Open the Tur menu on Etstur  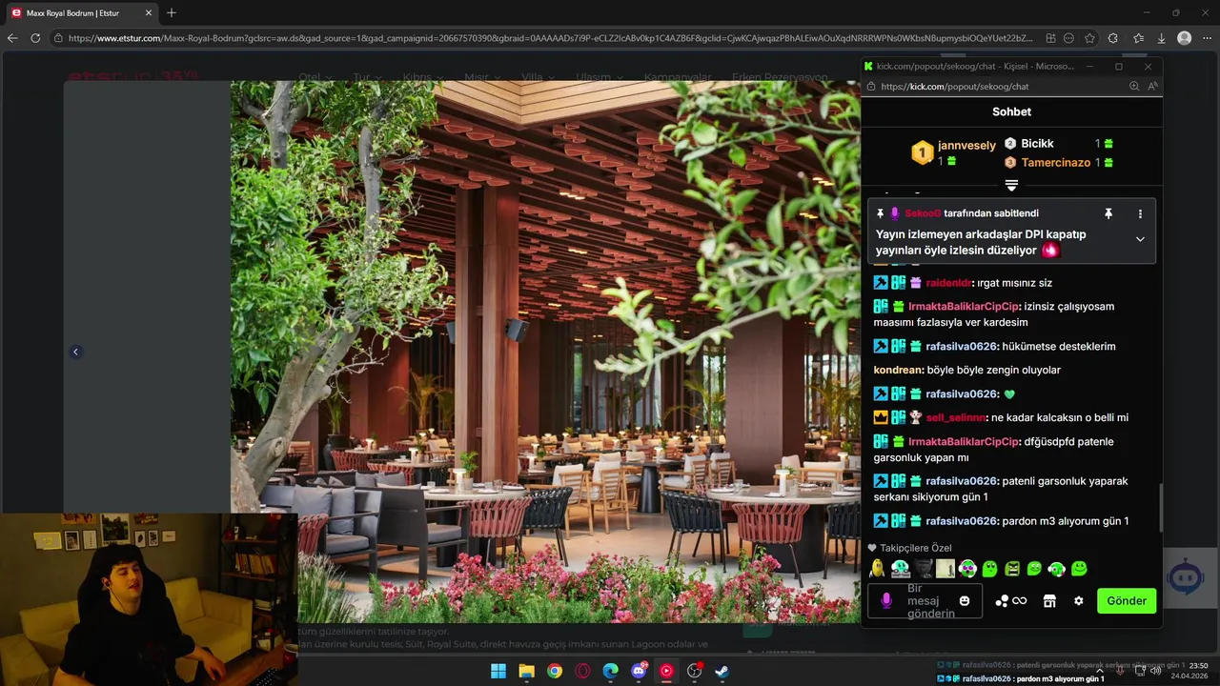366,77
